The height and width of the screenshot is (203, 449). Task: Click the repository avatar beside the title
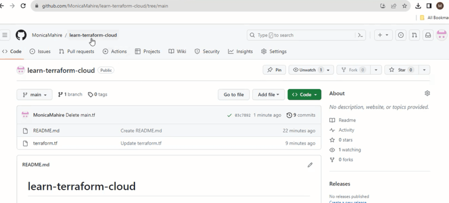tap(21, 70)
